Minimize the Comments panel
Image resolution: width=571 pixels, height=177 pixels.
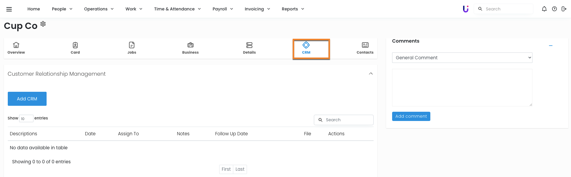(550, 46)
